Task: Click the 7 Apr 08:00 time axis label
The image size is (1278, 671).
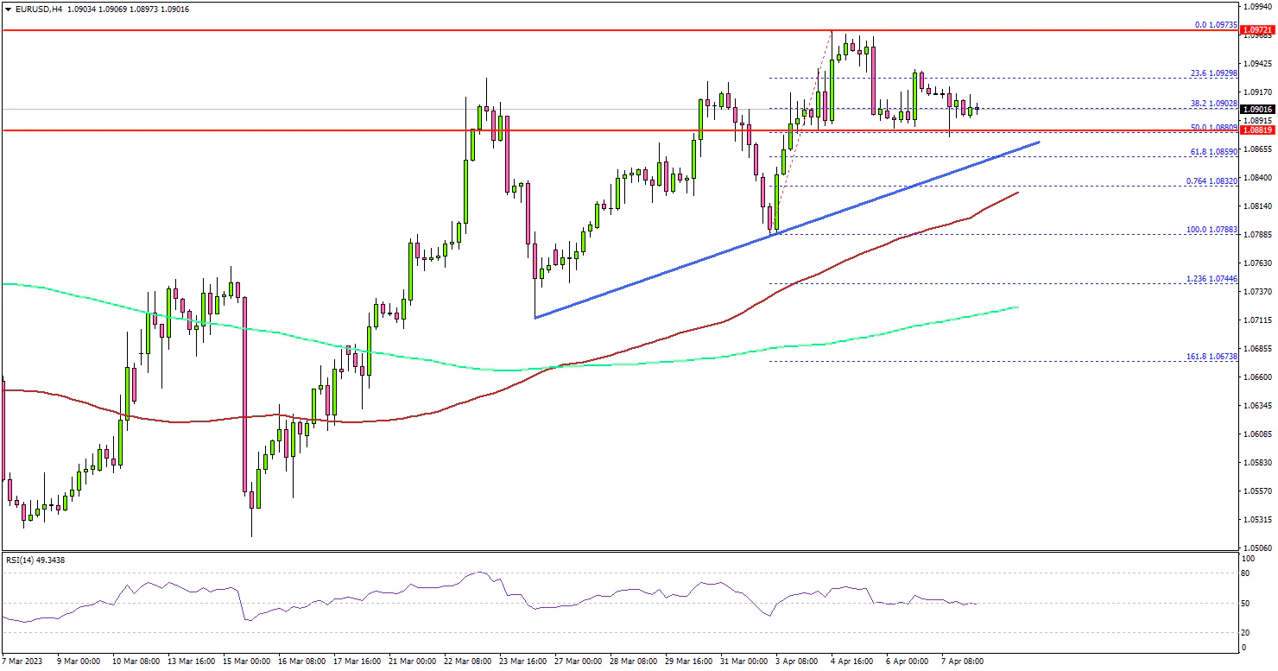Action: (x=961, y=662)
